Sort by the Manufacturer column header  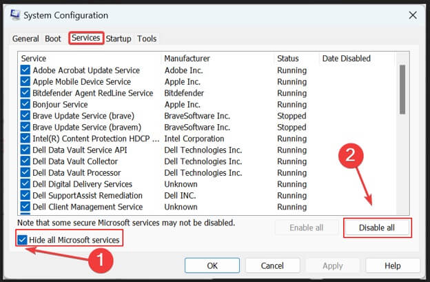tap(187, 59)
